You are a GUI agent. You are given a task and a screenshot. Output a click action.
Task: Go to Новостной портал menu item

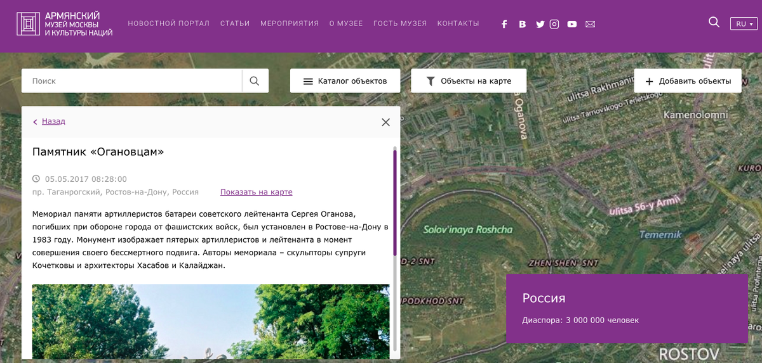click(x=169, y=23)
